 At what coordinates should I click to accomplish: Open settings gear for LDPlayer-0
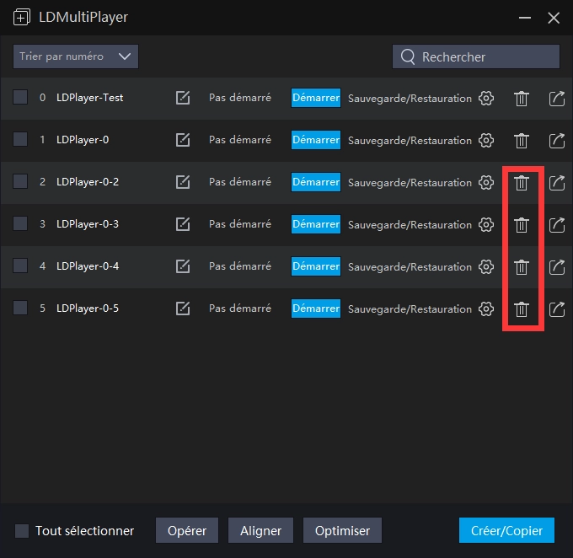486,140
